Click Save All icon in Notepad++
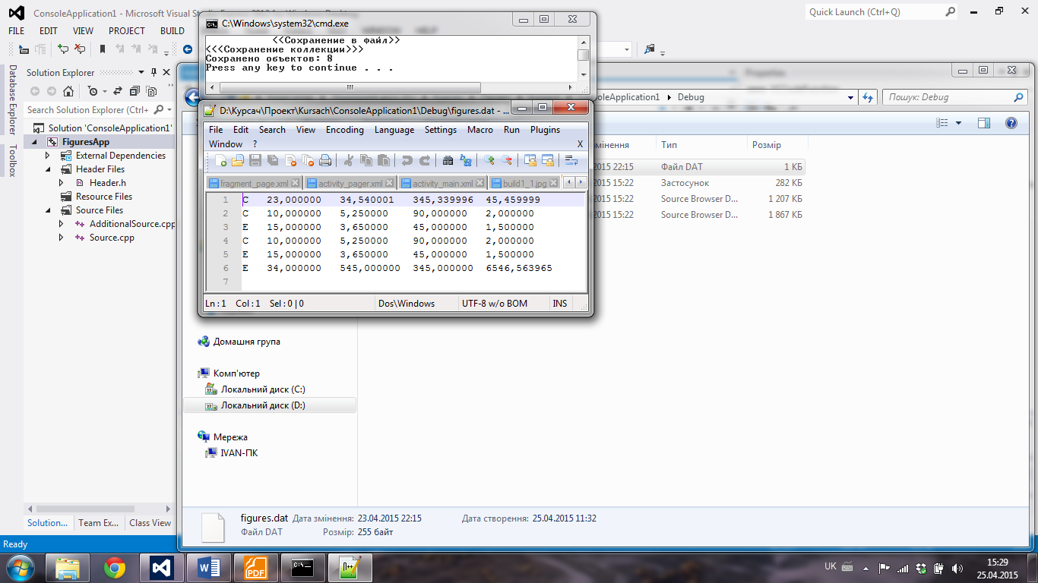 (273, 160)
